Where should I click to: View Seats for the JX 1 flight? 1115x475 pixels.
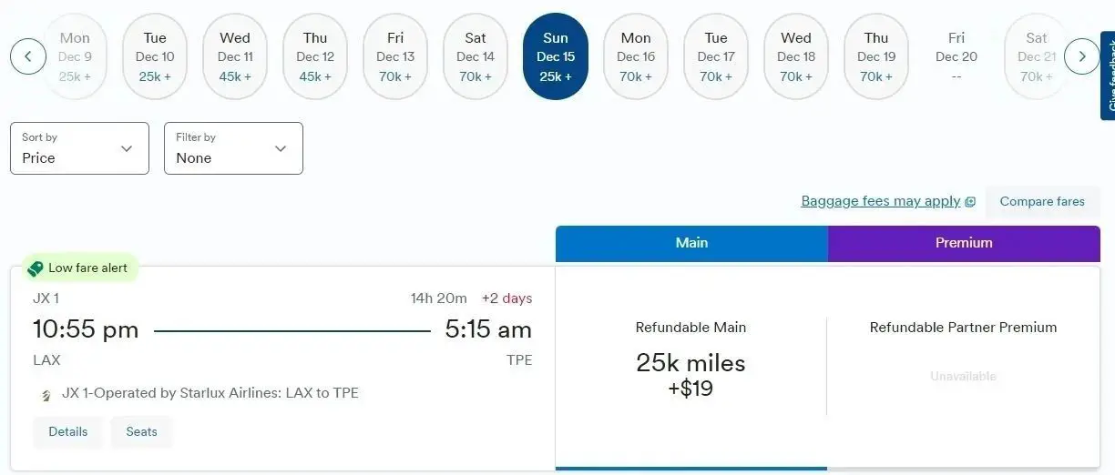(x=142, y=431)
